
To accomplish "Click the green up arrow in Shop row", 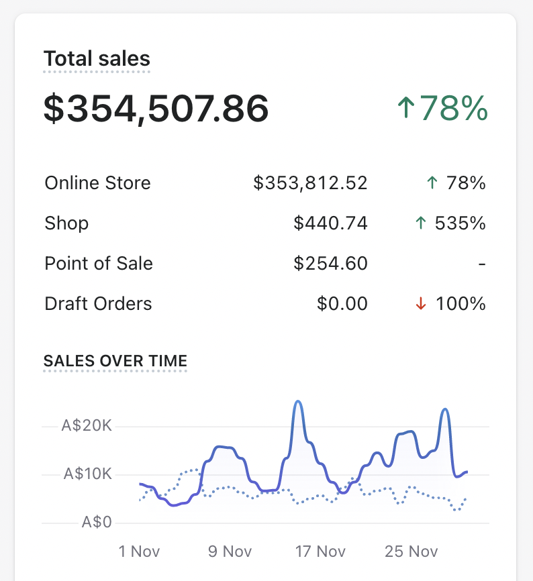I will pos(421,223).
